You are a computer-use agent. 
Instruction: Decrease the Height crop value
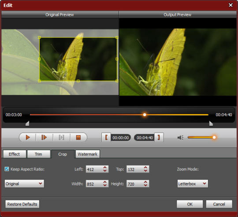click(x=145, y=185)
